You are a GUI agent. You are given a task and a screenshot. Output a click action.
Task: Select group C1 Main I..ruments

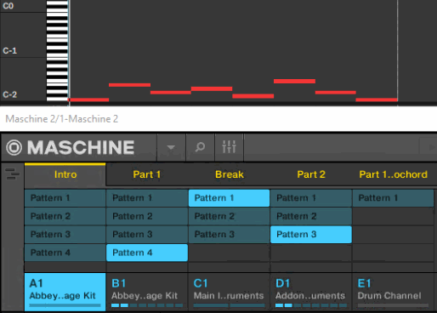[229, 292]
